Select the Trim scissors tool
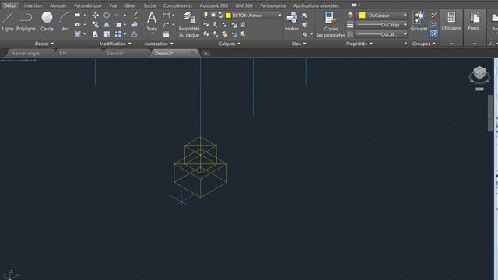Viewport: 498px width, 280px height. point(118,16)
